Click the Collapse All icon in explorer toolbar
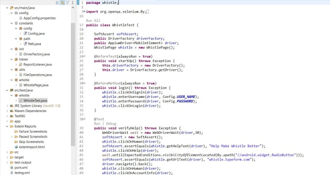Image resolution: width=330 pixels, height=175 pixels. pyautogui.click(x=57, y=3)
